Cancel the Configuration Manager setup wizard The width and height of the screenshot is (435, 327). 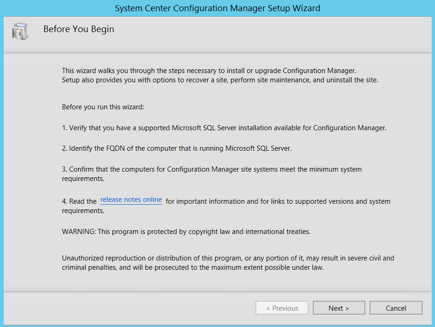tap(396, 308)
